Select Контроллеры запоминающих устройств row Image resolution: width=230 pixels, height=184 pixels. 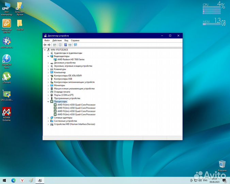coord(74,82)
